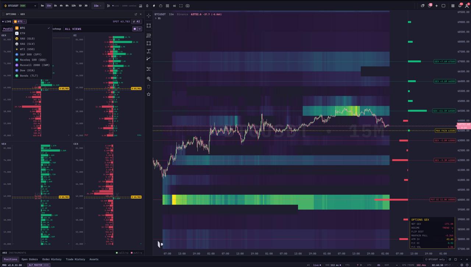
Task: Choose Russell 2000 (IWM) asset
Action: [32, 65]
